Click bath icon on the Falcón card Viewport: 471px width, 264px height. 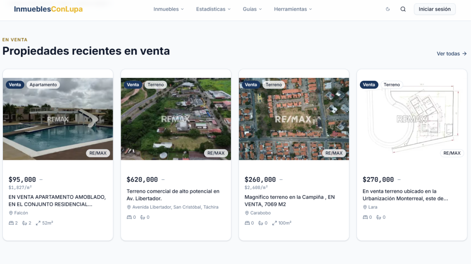click(x=25, y=223)
